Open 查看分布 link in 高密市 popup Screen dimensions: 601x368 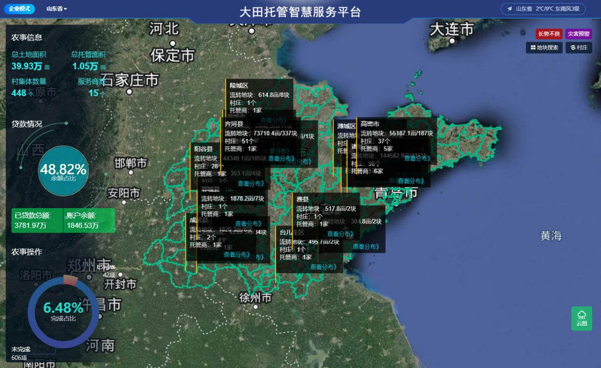417,158
